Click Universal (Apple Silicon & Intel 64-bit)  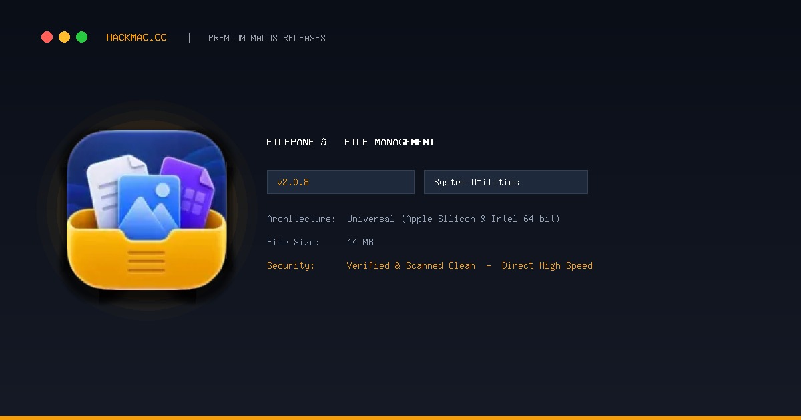454,219
